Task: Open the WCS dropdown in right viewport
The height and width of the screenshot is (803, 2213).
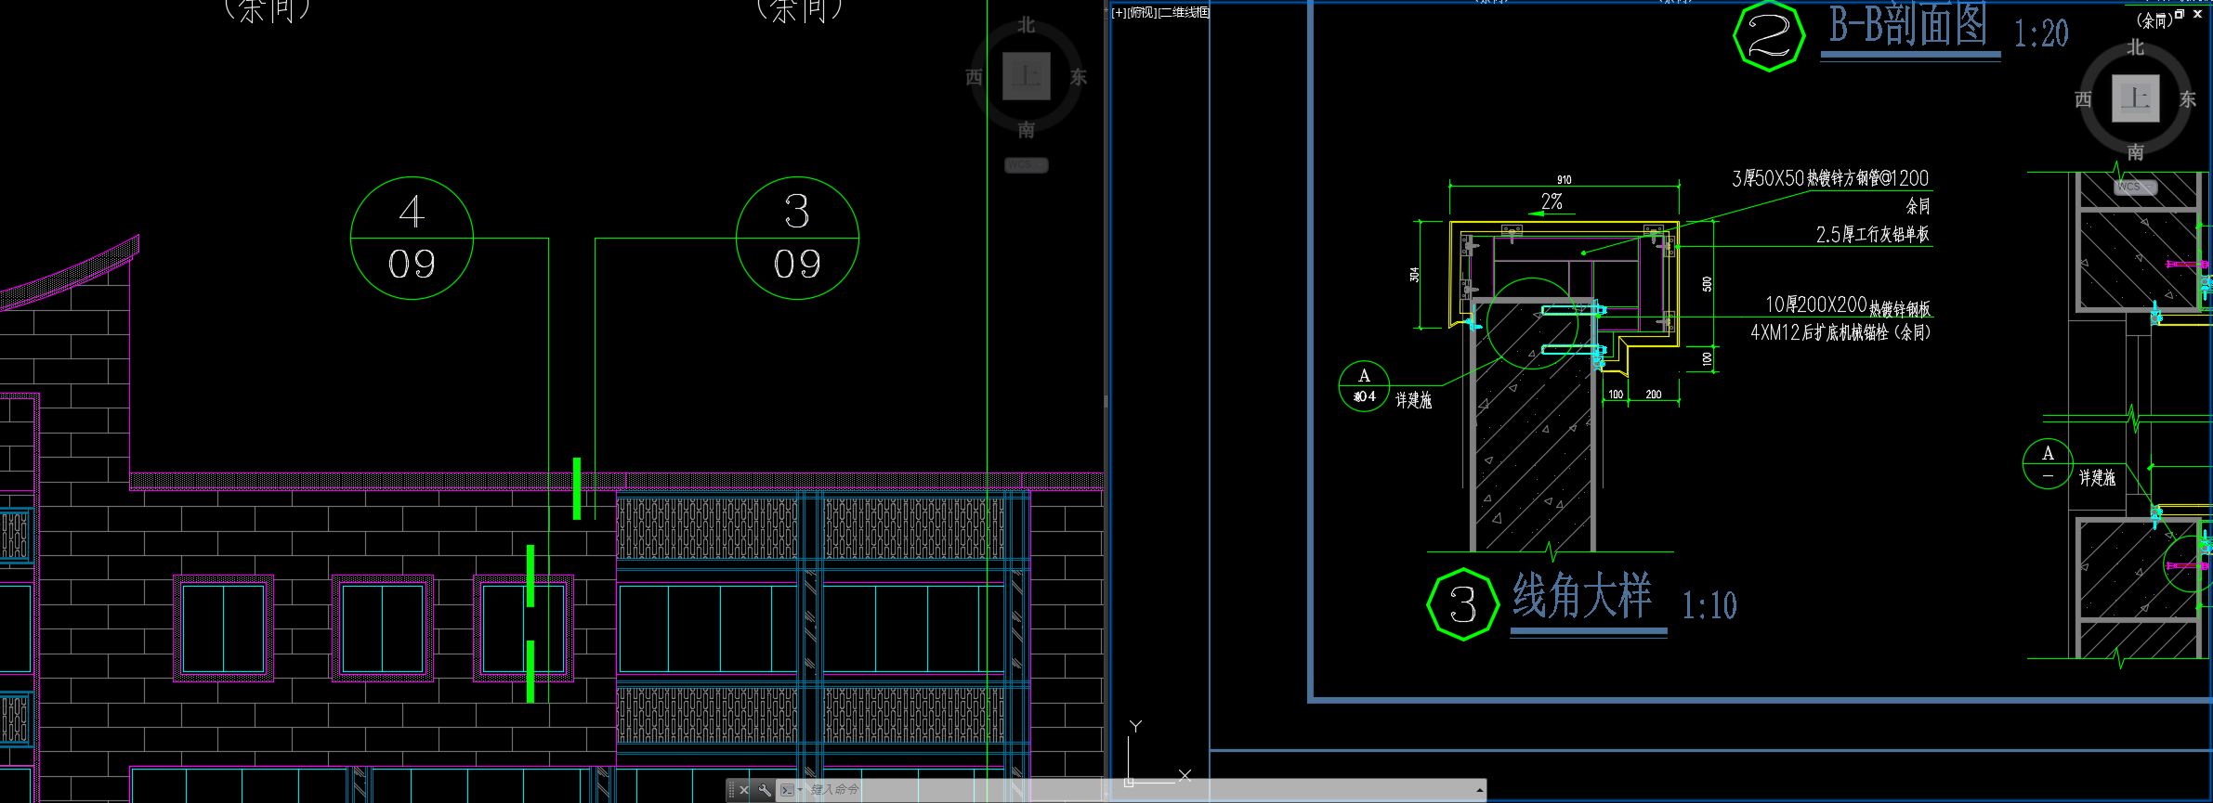Action: click(2135, 187)
